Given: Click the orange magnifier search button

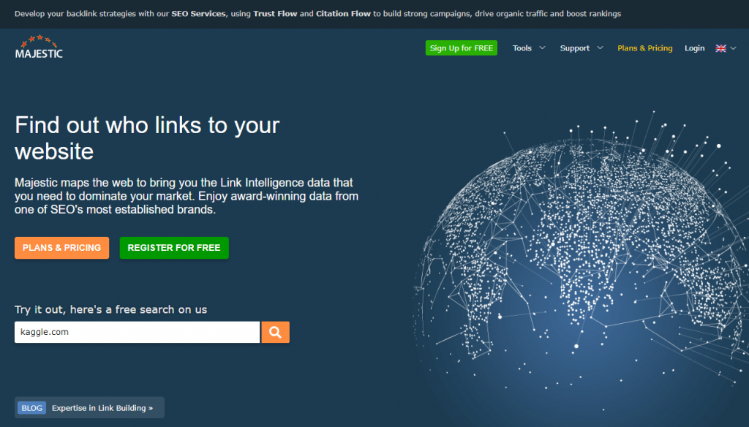Looking at the screenshot, I should [x=275, y=332].
